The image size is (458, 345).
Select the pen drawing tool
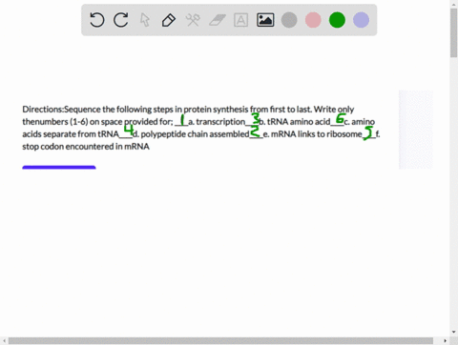click(x=169, y=20)
